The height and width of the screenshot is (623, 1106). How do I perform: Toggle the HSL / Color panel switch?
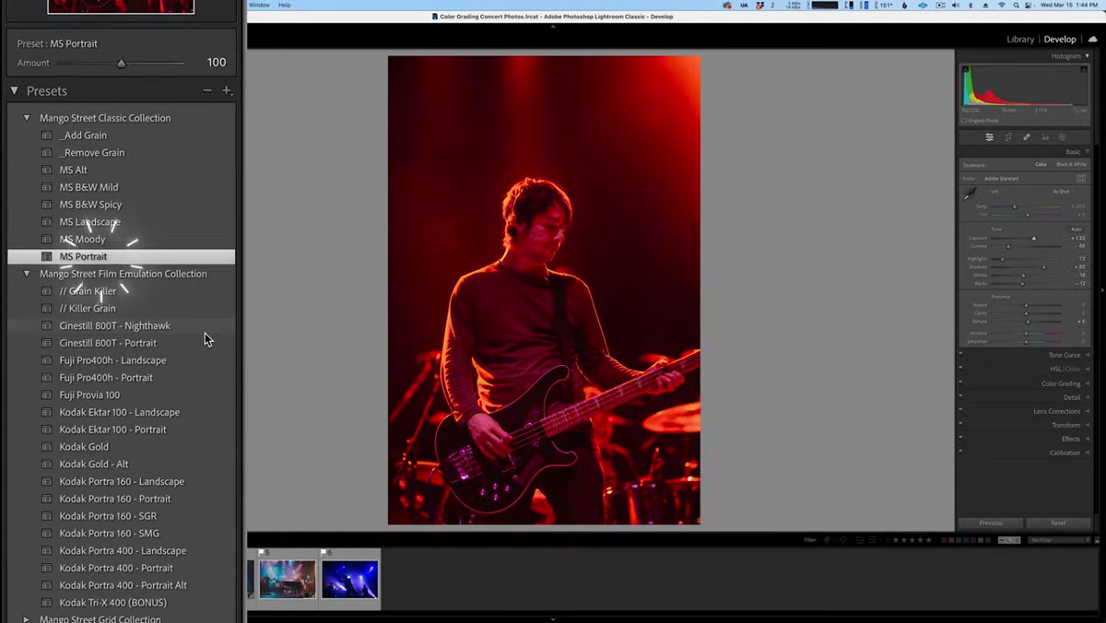point(960,369)
